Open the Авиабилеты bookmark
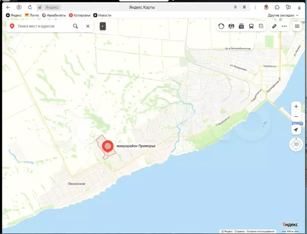 coord(54,15)
